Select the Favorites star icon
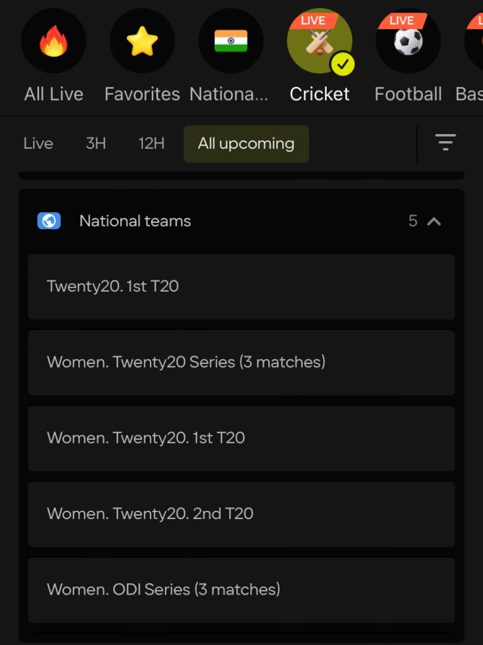The width and height of the screenshot is (483, 645). click(142, 40)
